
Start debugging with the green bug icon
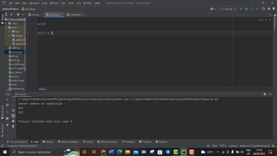coord(246,9)
